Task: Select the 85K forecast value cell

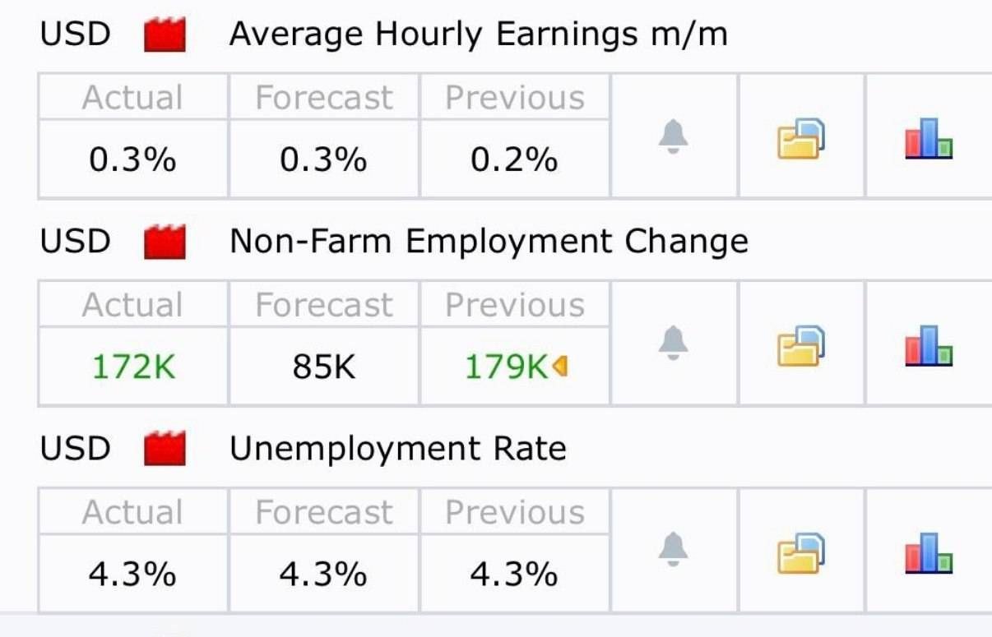Action: point(324,367)
